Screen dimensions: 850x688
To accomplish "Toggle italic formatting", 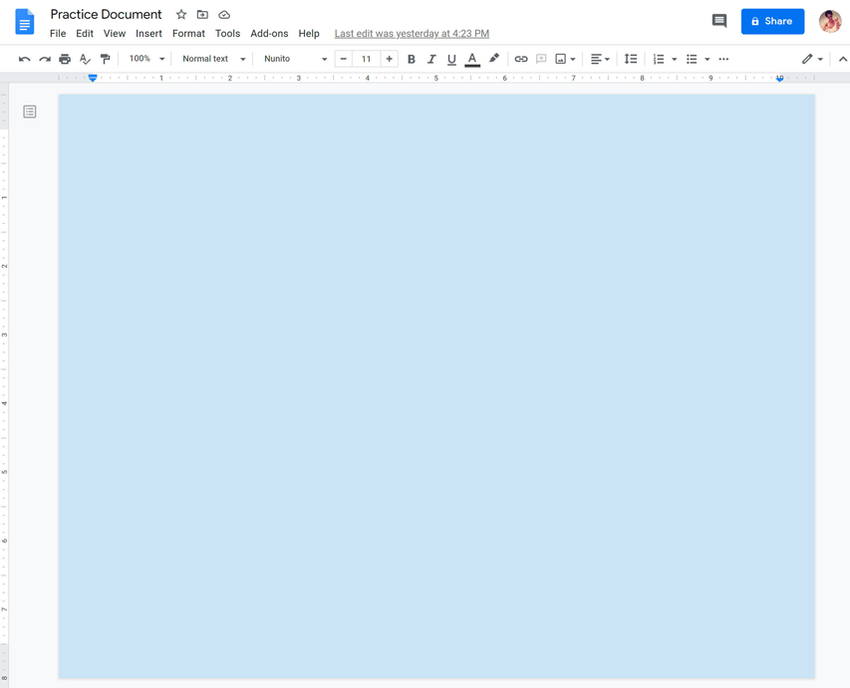I will pos(430,59).
